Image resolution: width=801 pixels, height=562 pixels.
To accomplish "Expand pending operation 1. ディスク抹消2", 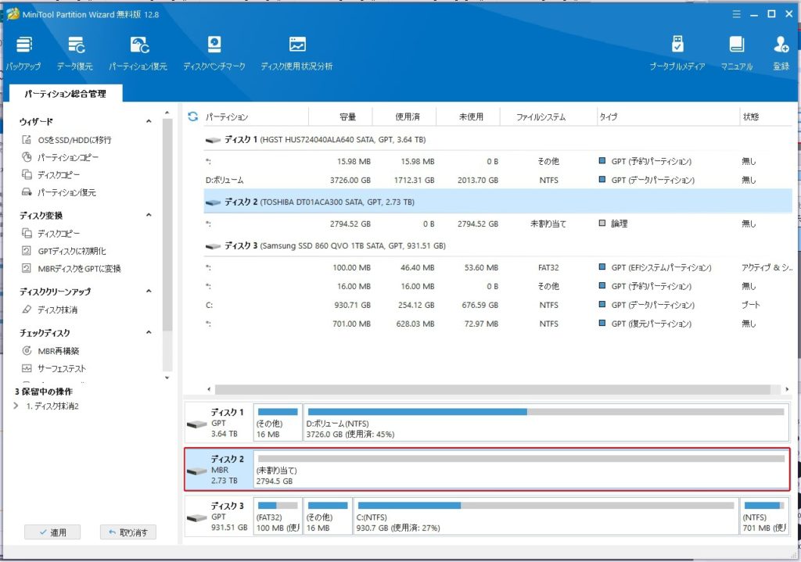I will point(16,406).
